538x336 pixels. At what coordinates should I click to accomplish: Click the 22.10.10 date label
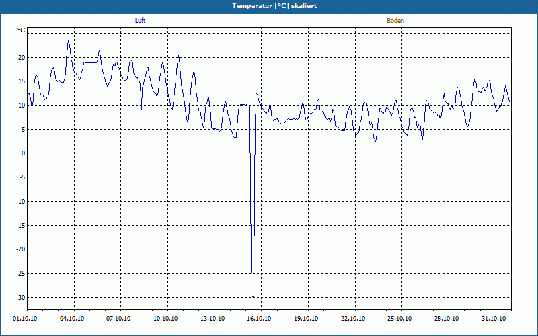[353, 319]
